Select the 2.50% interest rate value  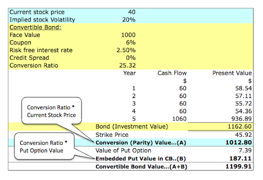(126, 50)
